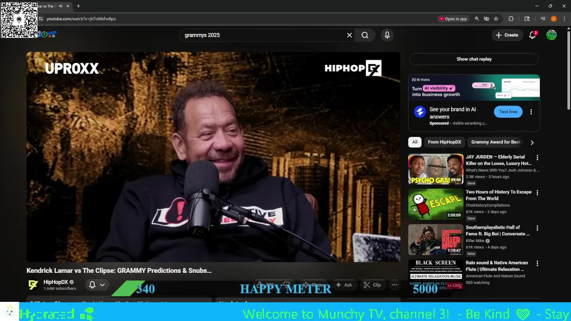Select the Grammy Award for Best chip
The width and height of the screenshot is (571, 321).
(496, 142)
